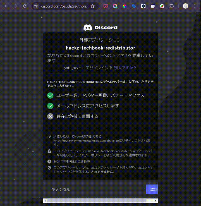Go back to the previous page

[x=6, y=6]
